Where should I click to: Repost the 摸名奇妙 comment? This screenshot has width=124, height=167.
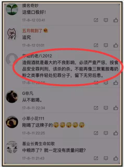coord(96,20)
